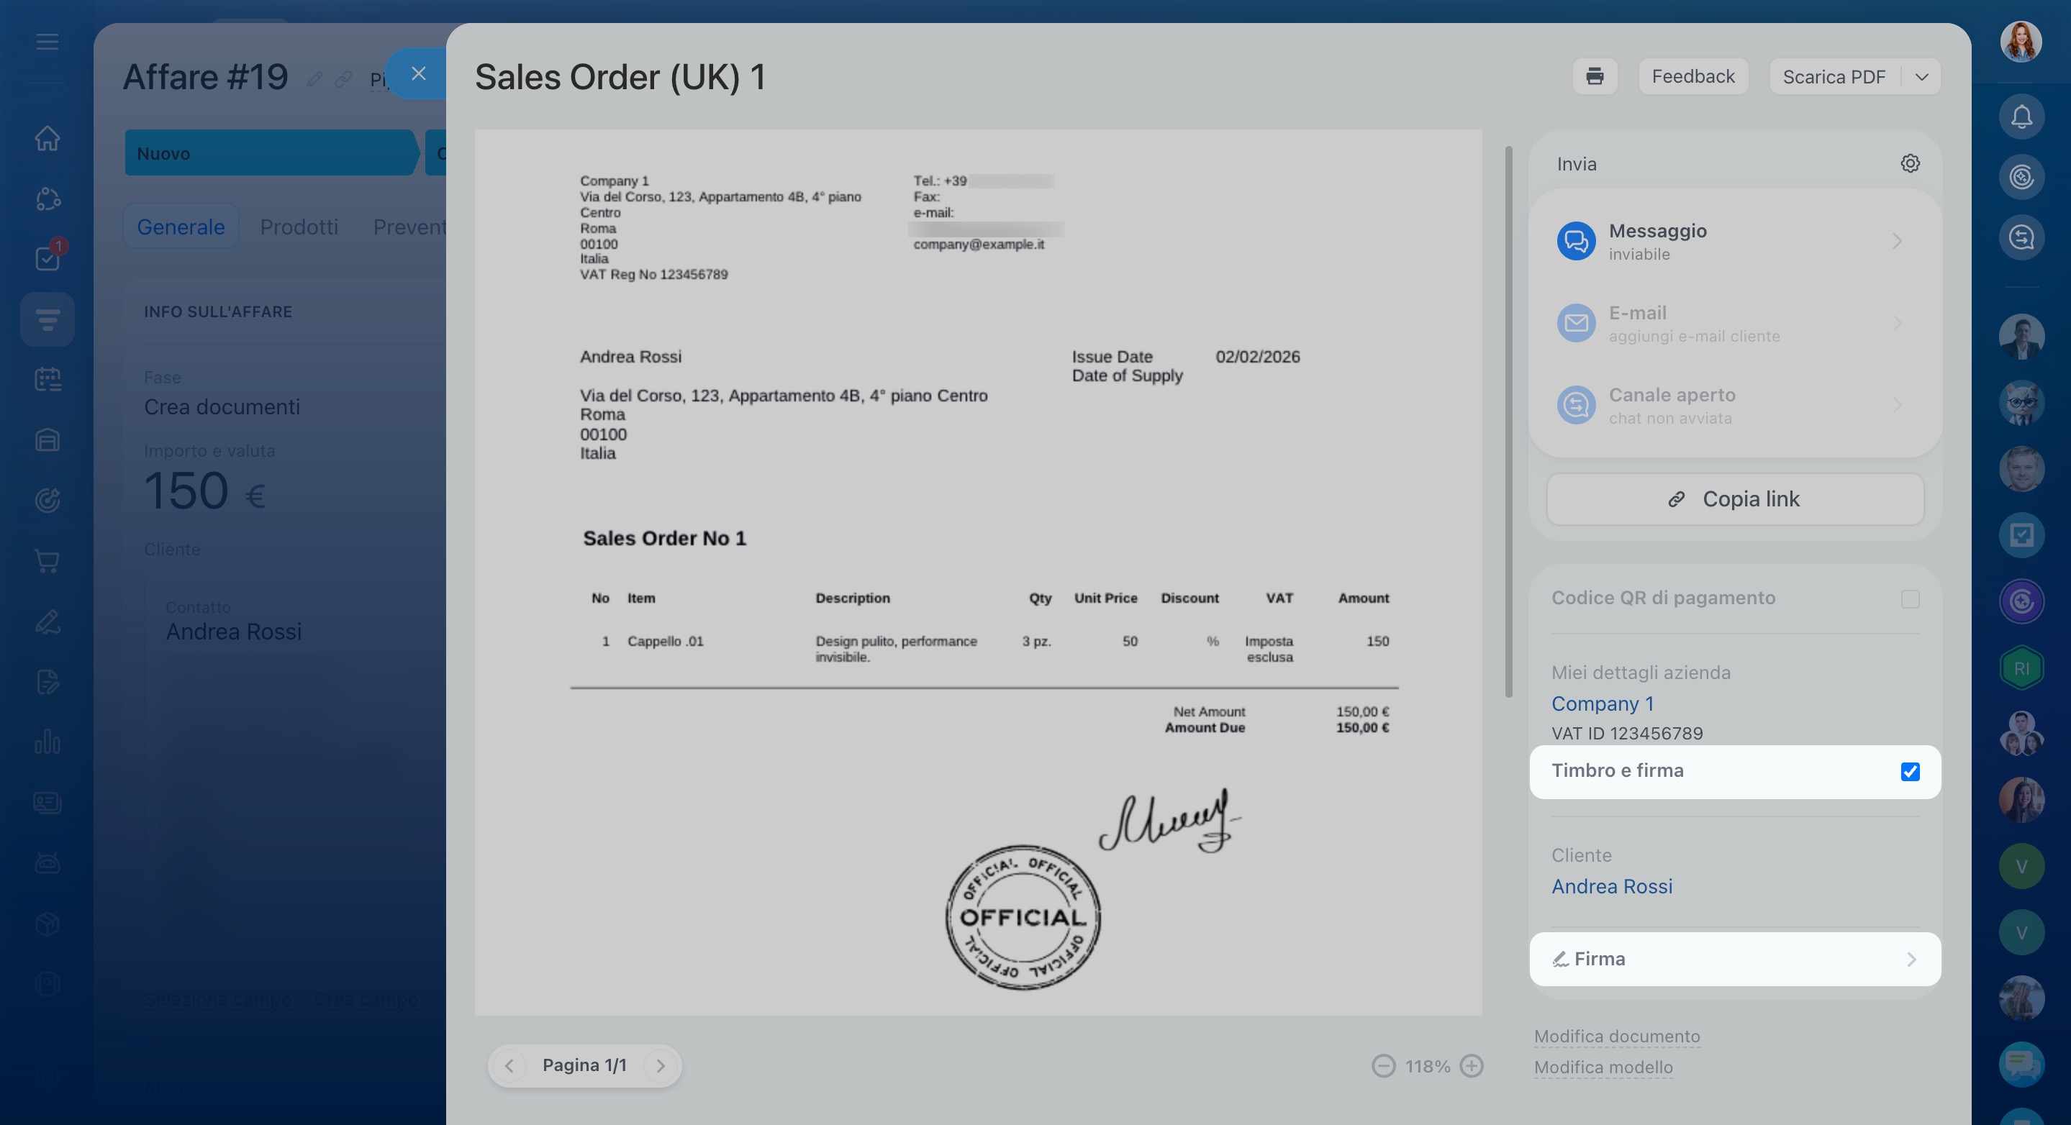Viewport: 2071px width, 1125px height.
Task: Zoom out the document preview
Action: (1383, 1065)
